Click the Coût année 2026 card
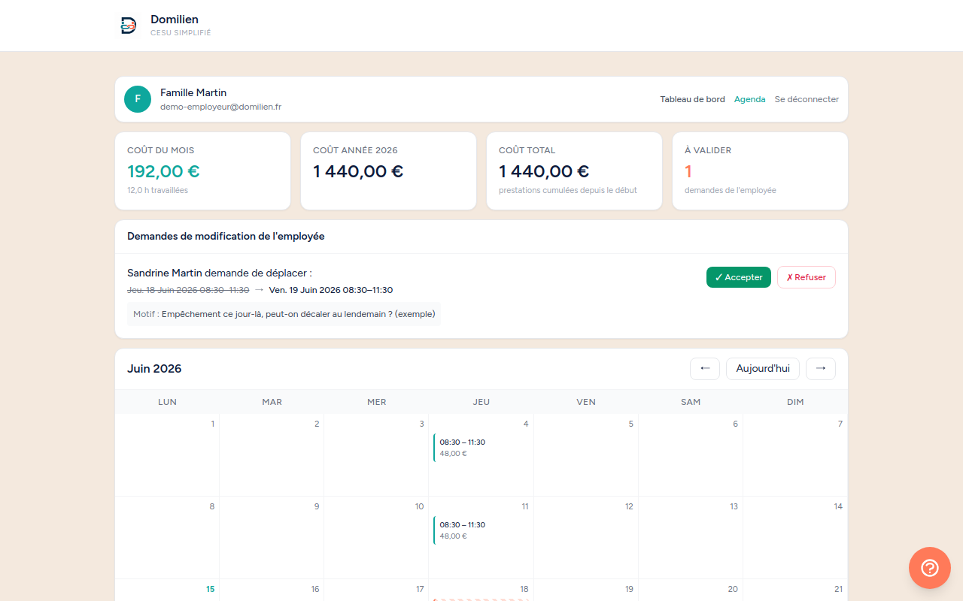This screenshot has height=601, width=963. click(x=388, y=171)
